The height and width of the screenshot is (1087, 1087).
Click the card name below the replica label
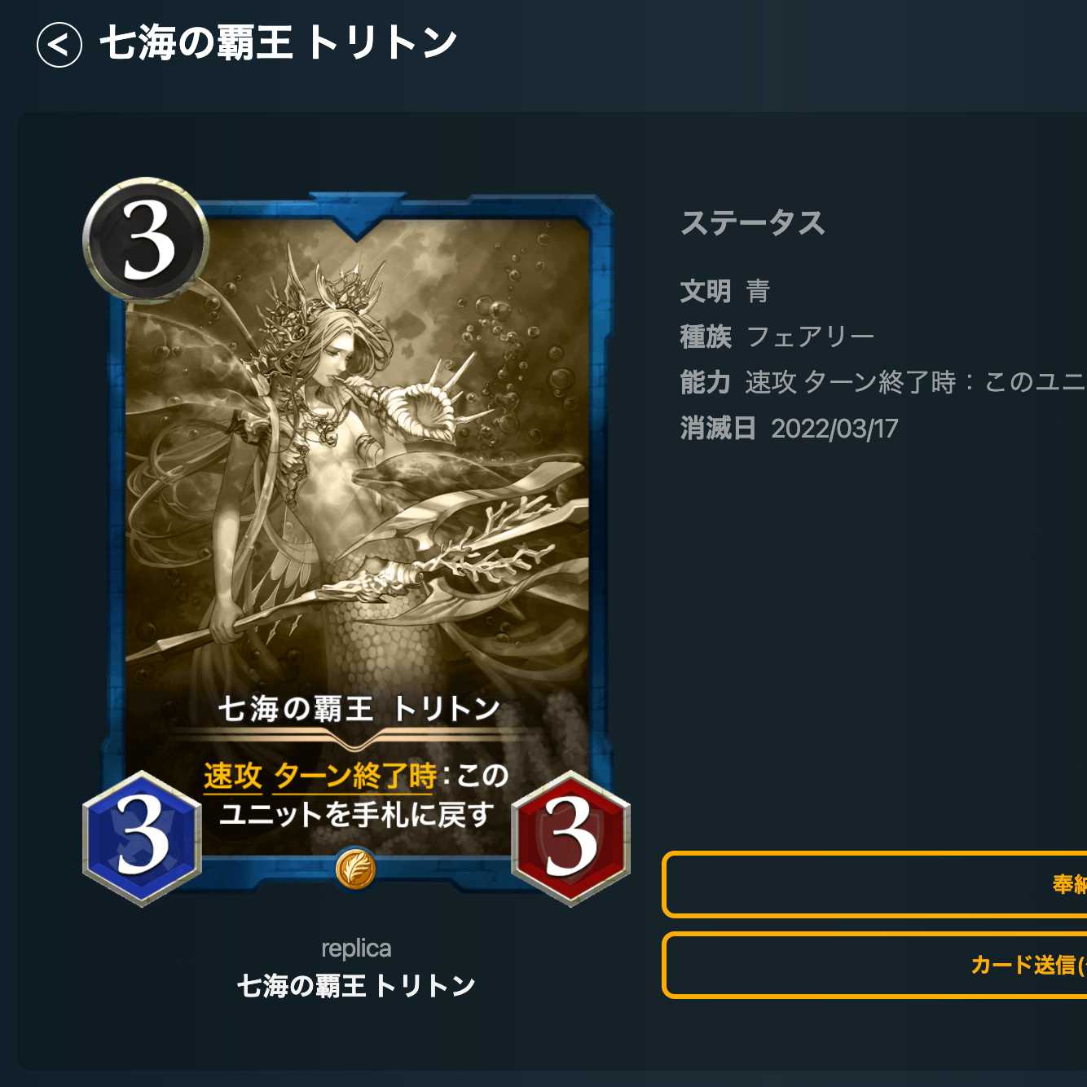click(x=356, y=986)
